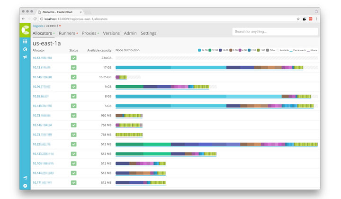The height and width of the screenshot is (199, 341).
Task: Focus the Search for anything field
Action: coord(275,32)
